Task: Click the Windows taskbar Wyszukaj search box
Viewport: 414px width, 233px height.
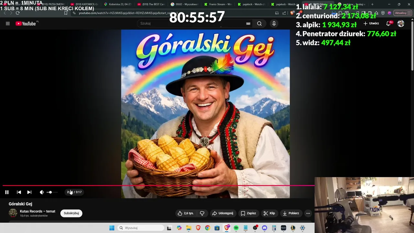Action: coord(140,228)
